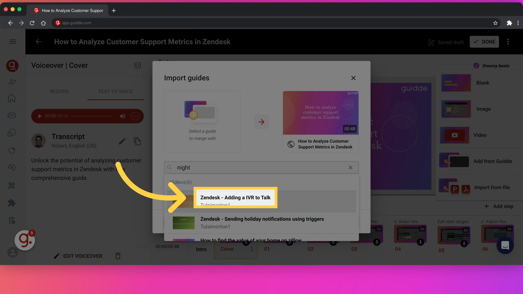Click the Done button
This screenshot has width=523, height=294.
click(484, 42)
